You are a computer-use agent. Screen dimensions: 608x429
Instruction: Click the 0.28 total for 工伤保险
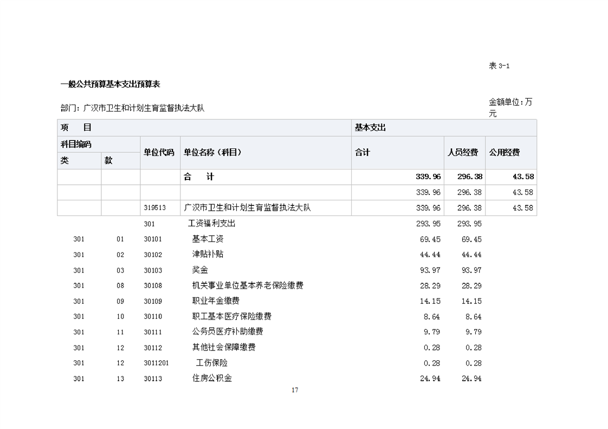[x=432, y=363]
